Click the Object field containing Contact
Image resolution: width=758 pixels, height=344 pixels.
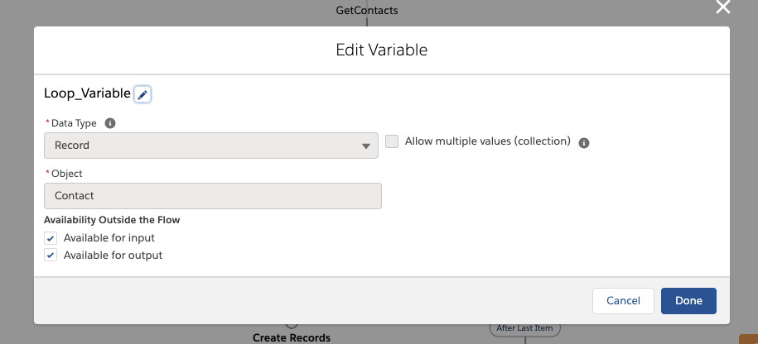click(x=213, y=196)
